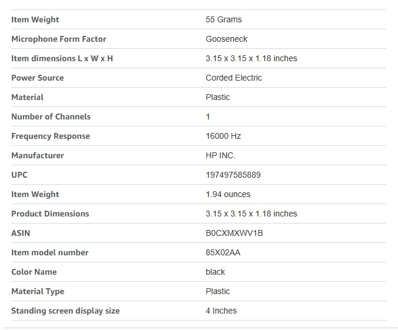398x330 pixels.
Task: Select the Item model number label
Action: (x=50, y=252)
